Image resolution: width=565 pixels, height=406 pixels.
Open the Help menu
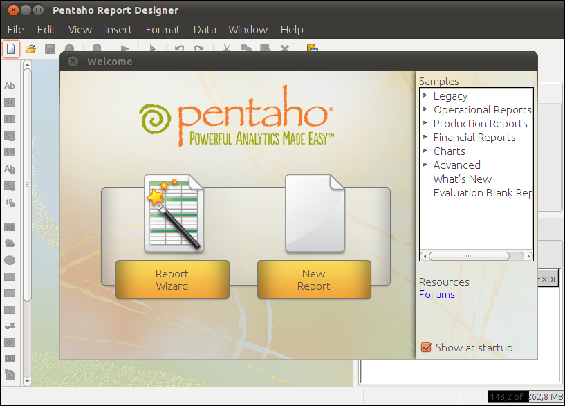click(292, 30)
